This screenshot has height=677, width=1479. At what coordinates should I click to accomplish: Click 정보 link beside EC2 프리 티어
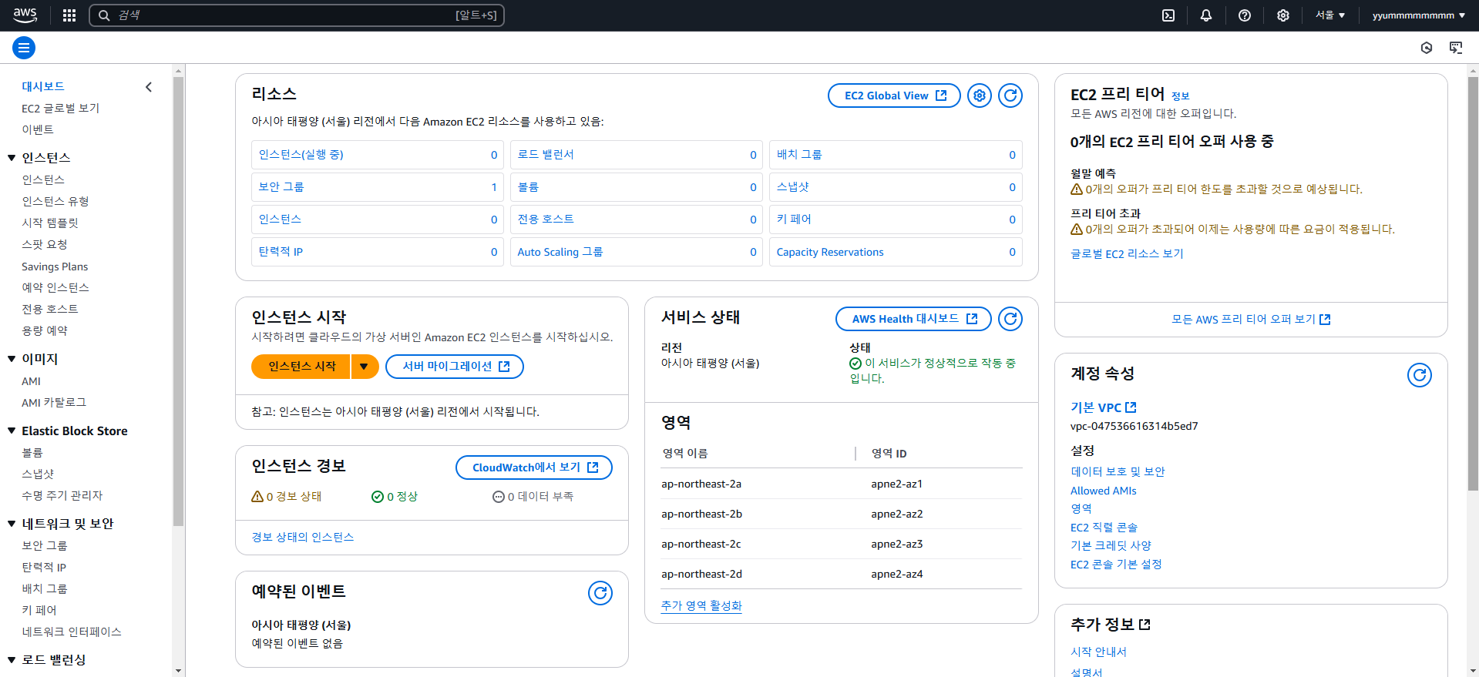1181,96
